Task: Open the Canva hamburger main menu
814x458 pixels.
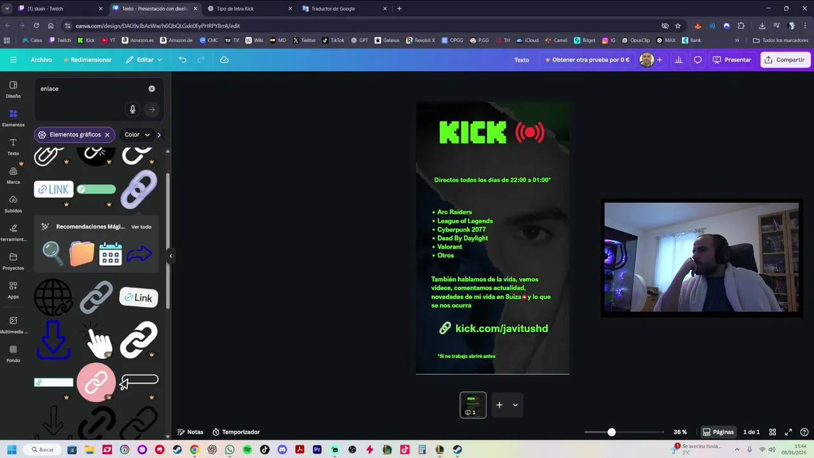Action: (13, 60)
